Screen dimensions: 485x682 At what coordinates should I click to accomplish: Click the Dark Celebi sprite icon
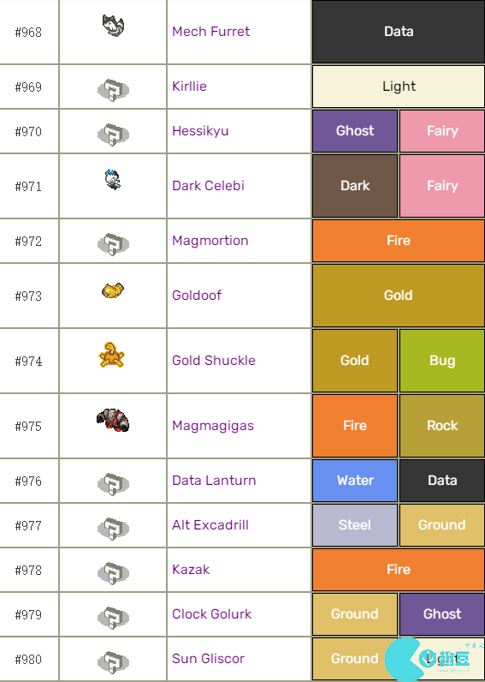click(113, 179)
